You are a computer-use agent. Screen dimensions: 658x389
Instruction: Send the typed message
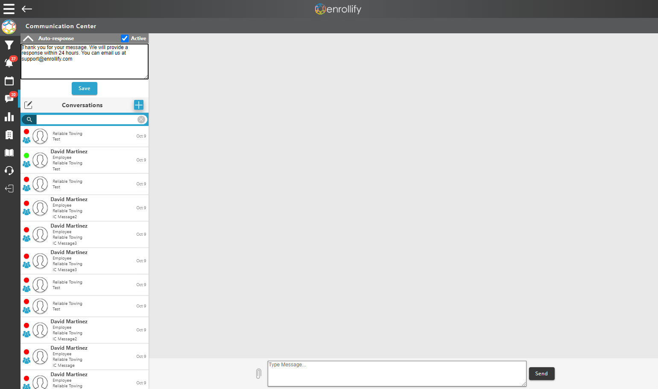point(541,374)
